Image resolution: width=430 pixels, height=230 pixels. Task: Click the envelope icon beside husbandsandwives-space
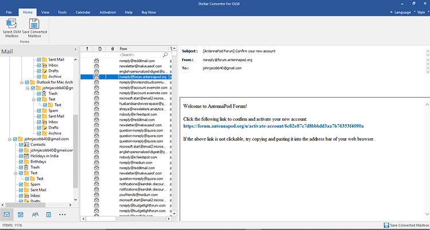[96, 104]
